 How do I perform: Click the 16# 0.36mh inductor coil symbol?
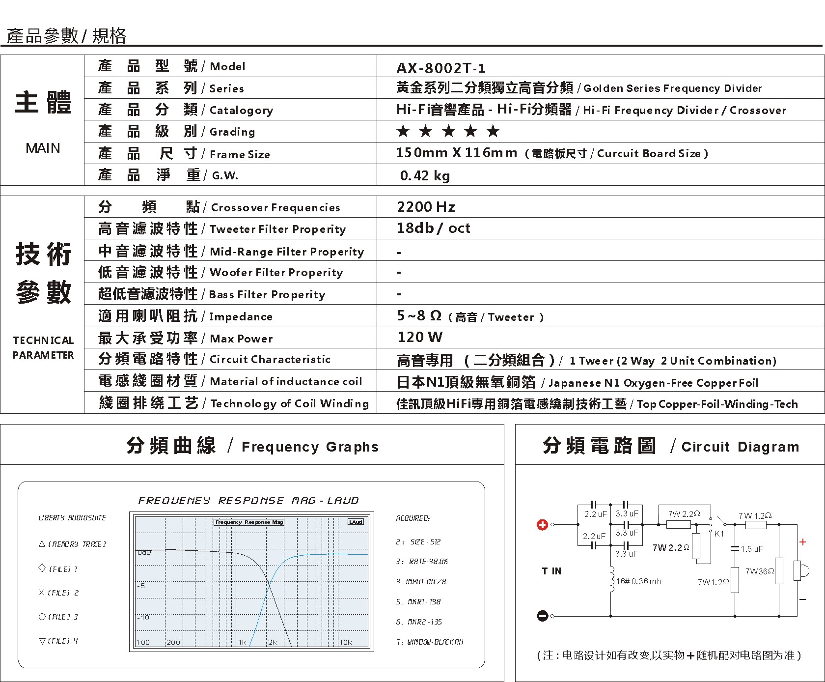click(611, 579)
